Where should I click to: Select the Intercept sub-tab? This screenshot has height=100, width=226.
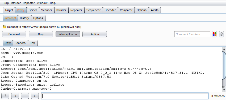[10, 18]
